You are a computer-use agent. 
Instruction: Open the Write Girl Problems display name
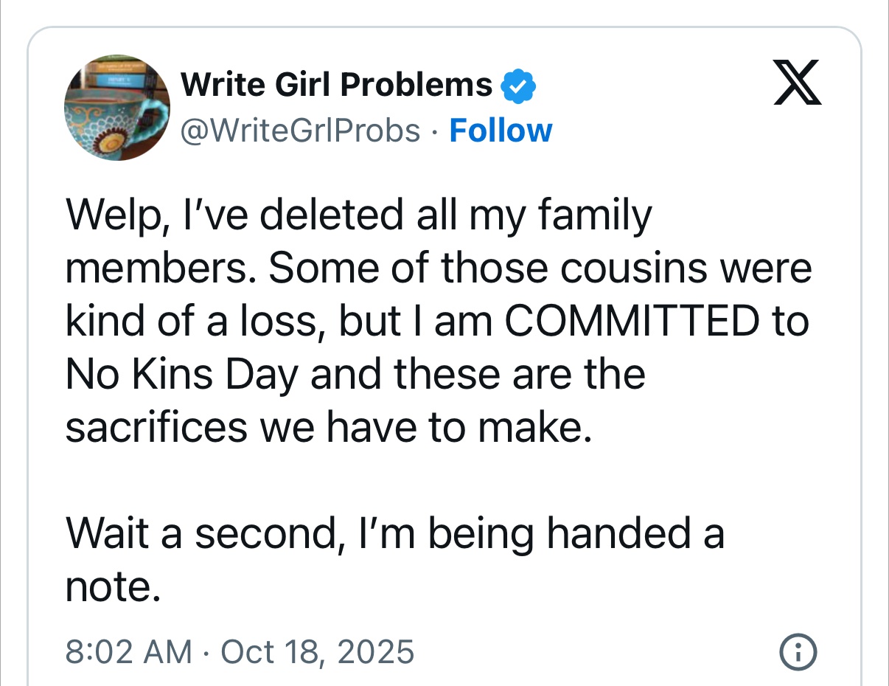coord(337,86)
